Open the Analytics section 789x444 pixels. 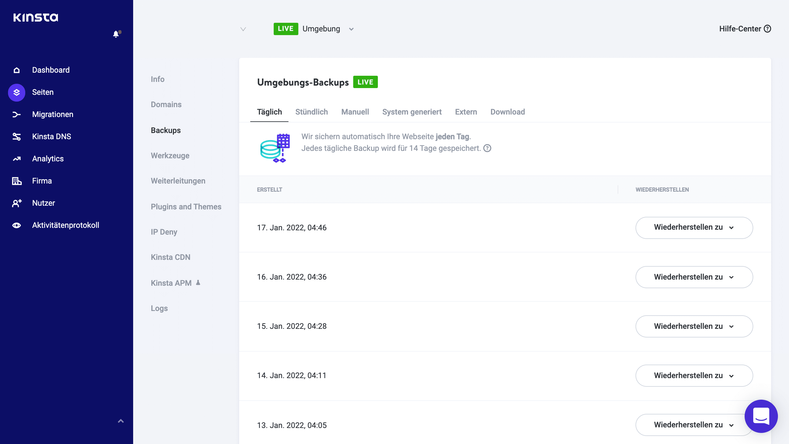[x=47, y=159]
